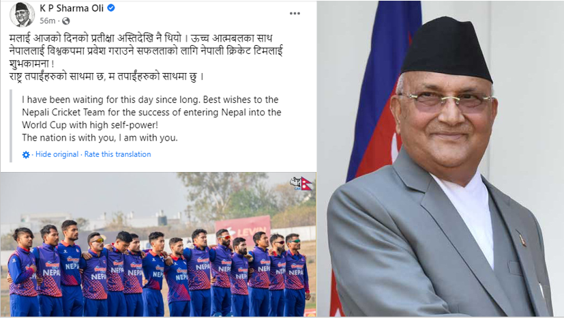The width and height of the screenshot is (564, 318).
Task: Click the lapel pin on the gray jacket
Action: [x=521, y=237]
